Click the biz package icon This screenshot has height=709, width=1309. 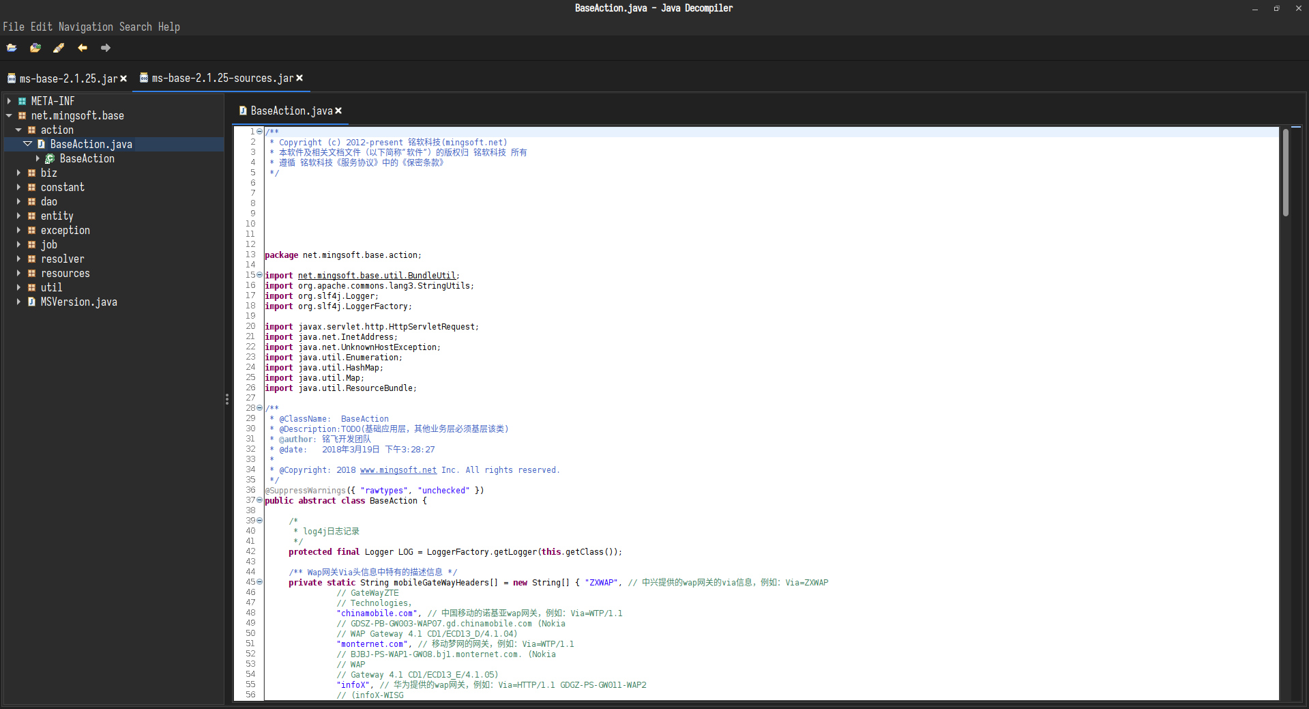(x=31, y=173)
